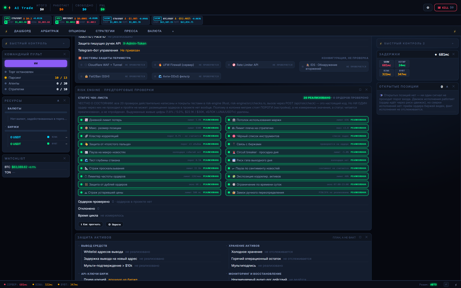Add new tab with plus after ВАЛЮТА
The height and width of the screenshot is (288, 461).
(x=173, y=31)
